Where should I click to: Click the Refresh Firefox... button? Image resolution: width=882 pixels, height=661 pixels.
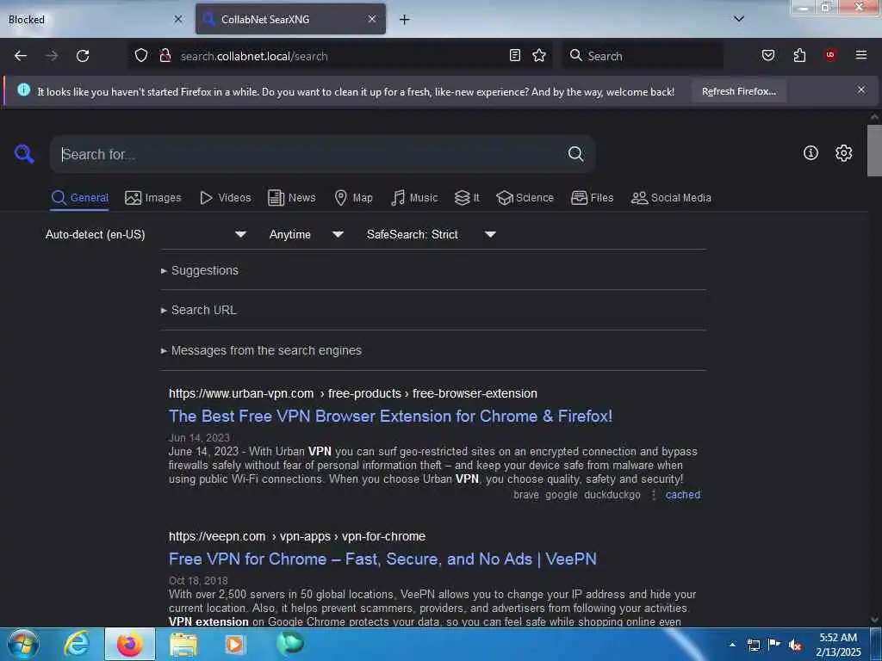click(738, 91)
